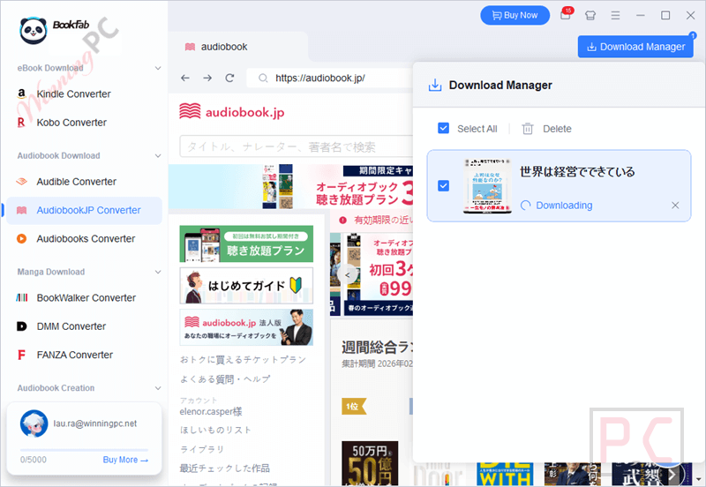Click the 0/5000 usage progress bar
The height and width of the screenshot is (487, 706).
[84, 450]
